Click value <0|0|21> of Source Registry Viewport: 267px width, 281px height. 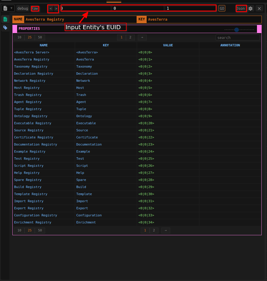pyautogui.click(x=146, y=130)
